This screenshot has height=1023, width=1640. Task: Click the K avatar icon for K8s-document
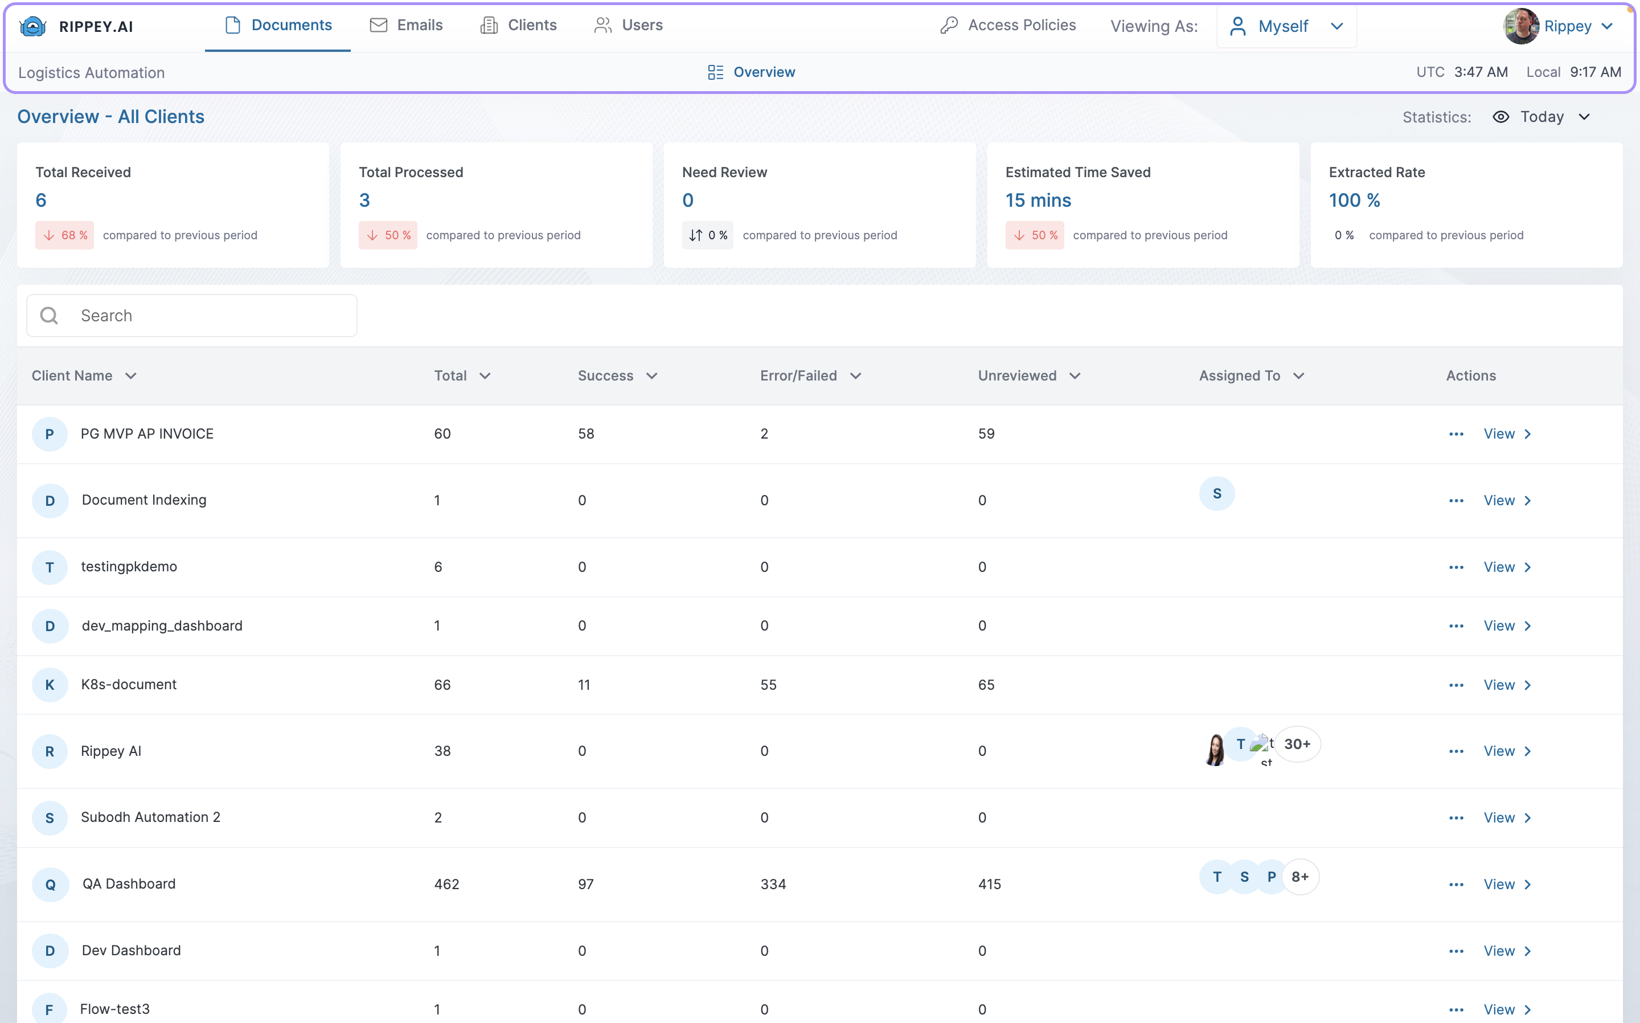[50, 685]
